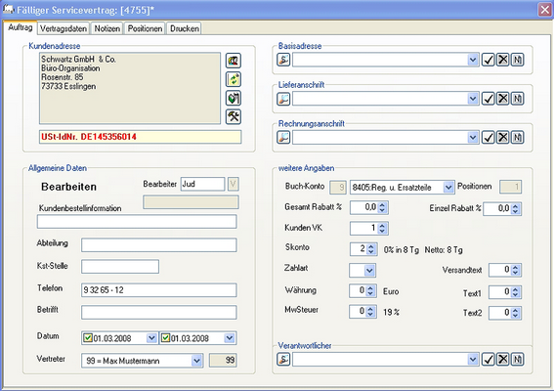This screenshot has width=554, height=391.
Task: Click the Bearbeiter field containing Jud
Action: click(203, 184)
